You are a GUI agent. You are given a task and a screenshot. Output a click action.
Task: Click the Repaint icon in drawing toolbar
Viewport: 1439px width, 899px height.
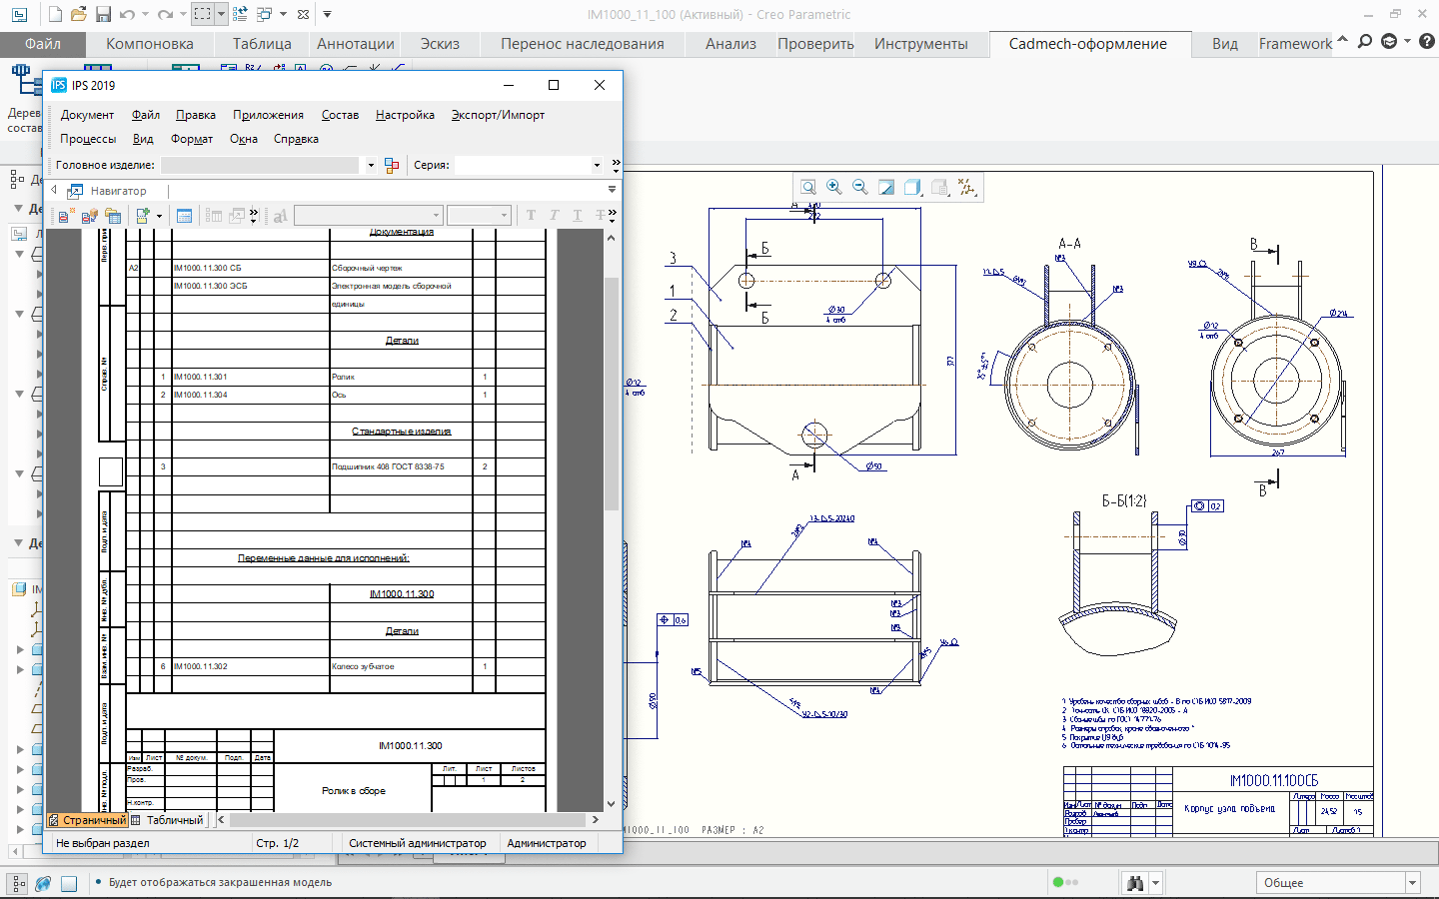(x=886, y=188)
